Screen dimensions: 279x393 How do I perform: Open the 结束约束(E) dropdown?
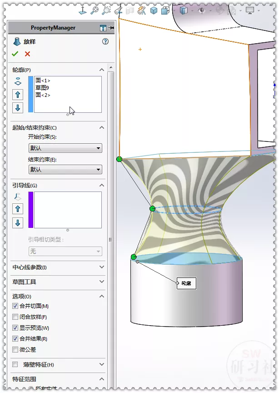pyautogui.click(x=65, y=169)
